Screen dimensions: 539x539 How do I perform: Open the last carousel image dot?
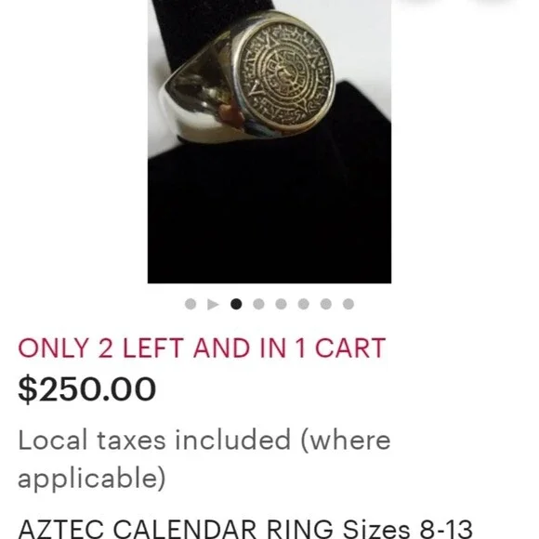[348, 304]
